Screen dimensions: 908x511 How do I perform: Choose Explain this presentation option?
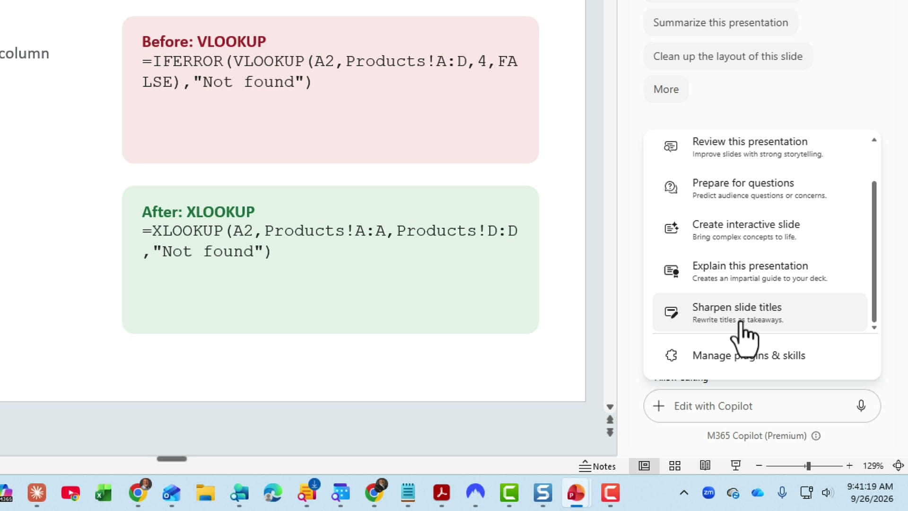[760, 271]
